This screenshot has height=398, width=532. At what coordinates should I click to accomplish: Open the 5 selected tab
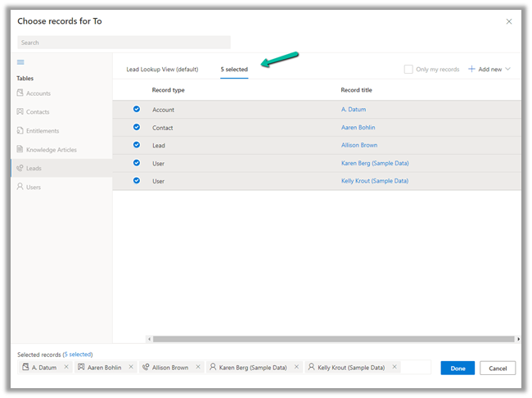pyautogui.click(x=234, y=70)
